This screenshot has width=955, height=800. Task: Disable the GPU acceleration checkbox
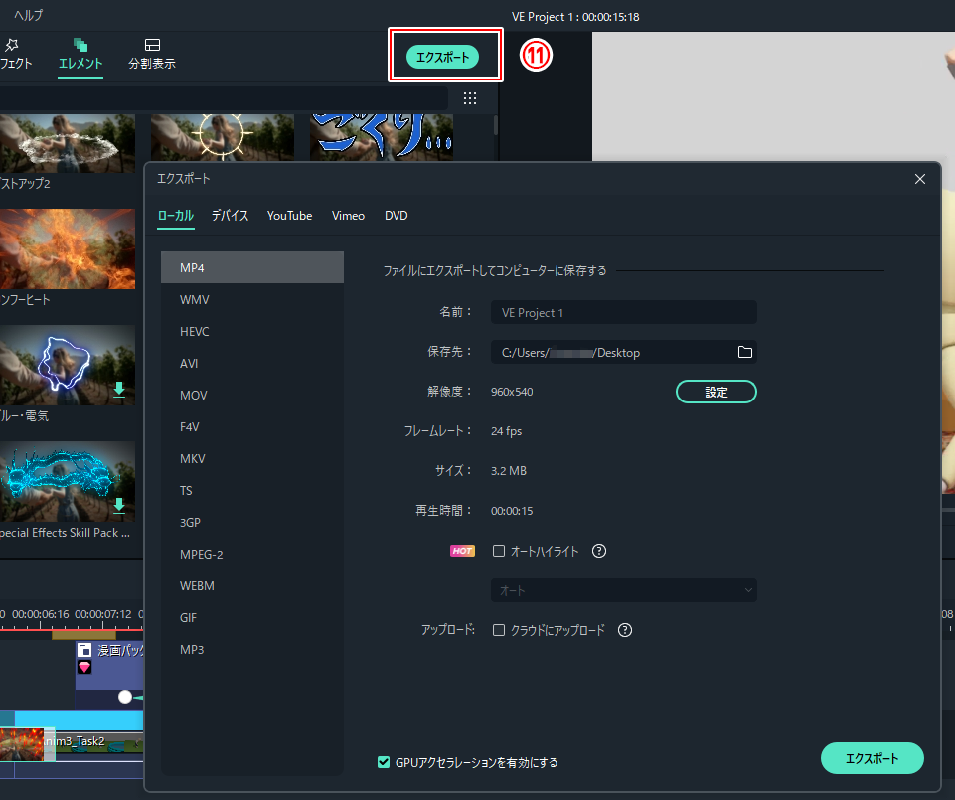(384, 762)
